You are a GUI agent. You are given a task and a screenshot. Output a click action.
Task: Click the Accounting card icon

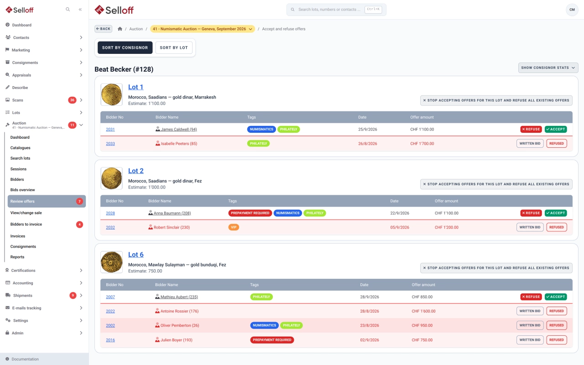[8, 283]
